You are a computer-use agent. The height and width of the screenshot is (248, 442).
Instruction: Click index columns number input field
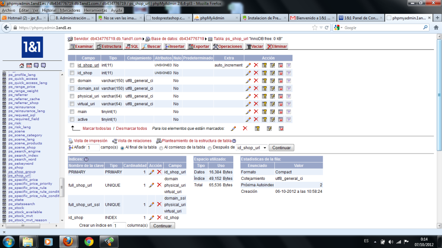click(x=119, y=226)
